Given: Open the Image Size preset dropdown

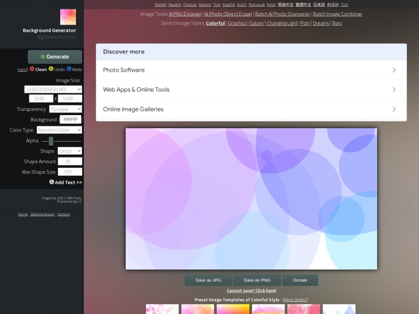Looking at the screenshot, I should [53, 89].
